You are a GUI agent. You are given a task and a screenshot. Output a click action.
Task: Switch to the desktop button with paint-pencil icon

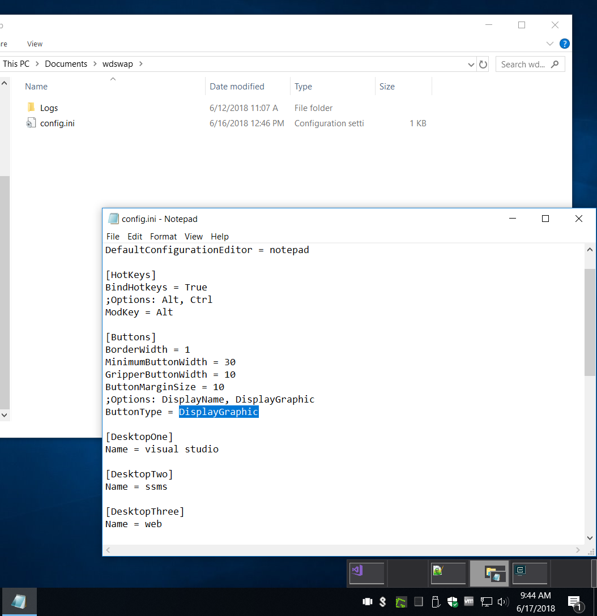pos(448,574)
